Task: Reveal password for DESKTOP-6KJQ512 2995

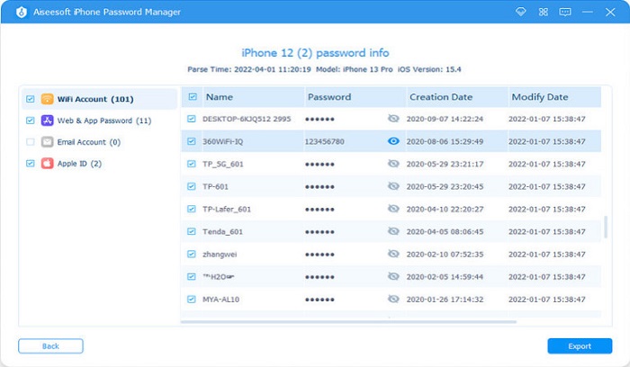Action: pos(392,119)
